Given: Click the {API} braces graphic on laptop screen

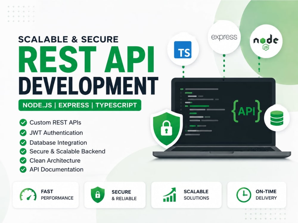Looking at the screenshot, I should tap(246, 111).
